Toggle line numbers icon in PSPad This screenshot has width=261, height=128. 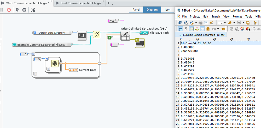tap(202, 29)
